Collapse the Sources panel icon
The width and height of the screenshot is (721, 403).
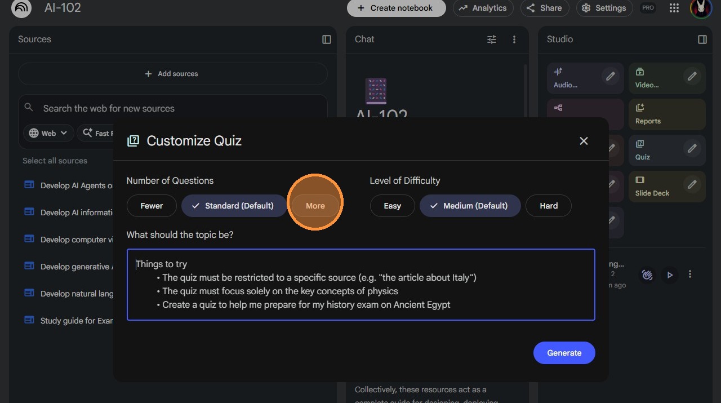[x=327, y=39]
